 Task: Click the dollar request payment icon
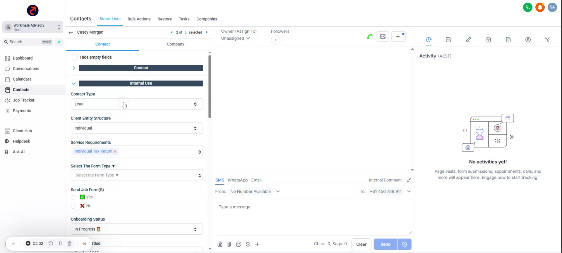[248, 244]
